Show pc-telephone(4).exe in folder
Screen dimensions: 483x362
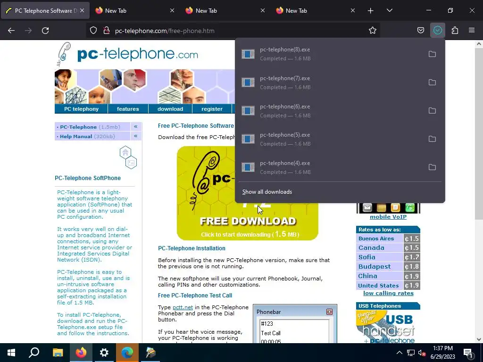tap(432, 167)
